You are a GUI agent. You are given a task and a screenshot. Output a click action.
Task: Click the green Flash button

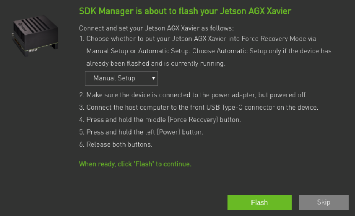pos(259,202)
